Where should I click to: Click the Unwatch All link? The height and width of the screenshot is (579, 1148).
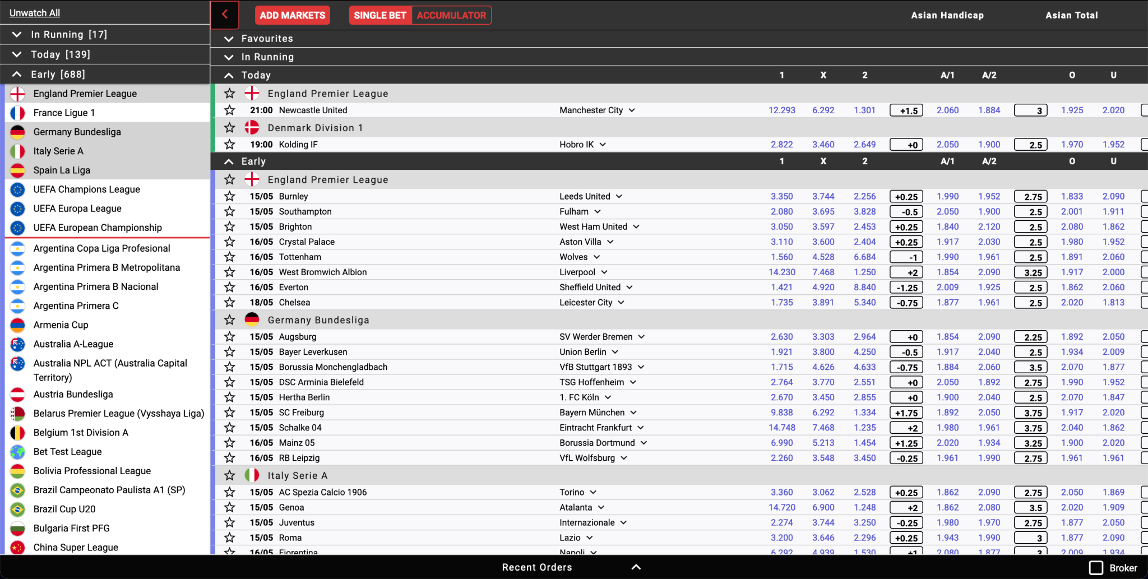click(x=35, y=13)
